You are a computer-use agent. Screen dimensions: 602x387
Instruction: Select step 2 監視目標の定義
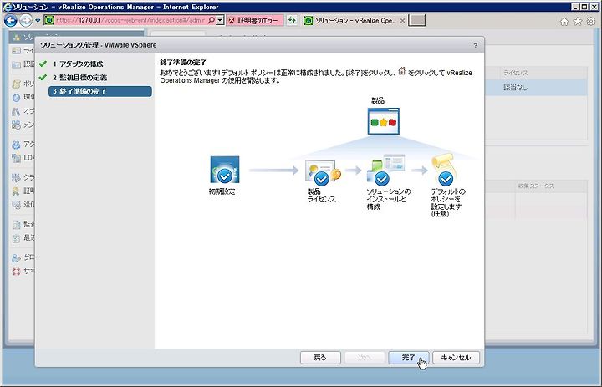point(80,78)
